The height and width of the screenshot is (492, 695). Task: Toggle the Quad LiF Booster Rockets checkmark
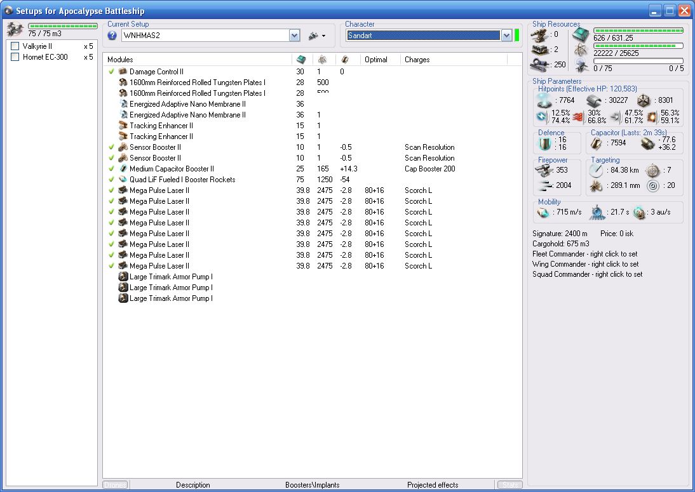coord(111,180)
